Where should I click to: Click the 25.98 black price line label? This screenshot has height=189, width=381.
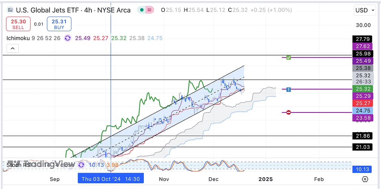362,54
